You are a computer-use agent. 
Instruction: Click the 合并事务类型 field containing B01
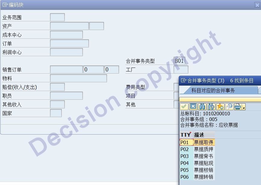click(x=180, y=61)
